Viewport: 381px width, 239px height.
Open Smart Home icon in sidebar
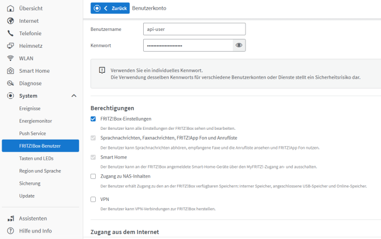click(x=10, y=71)
